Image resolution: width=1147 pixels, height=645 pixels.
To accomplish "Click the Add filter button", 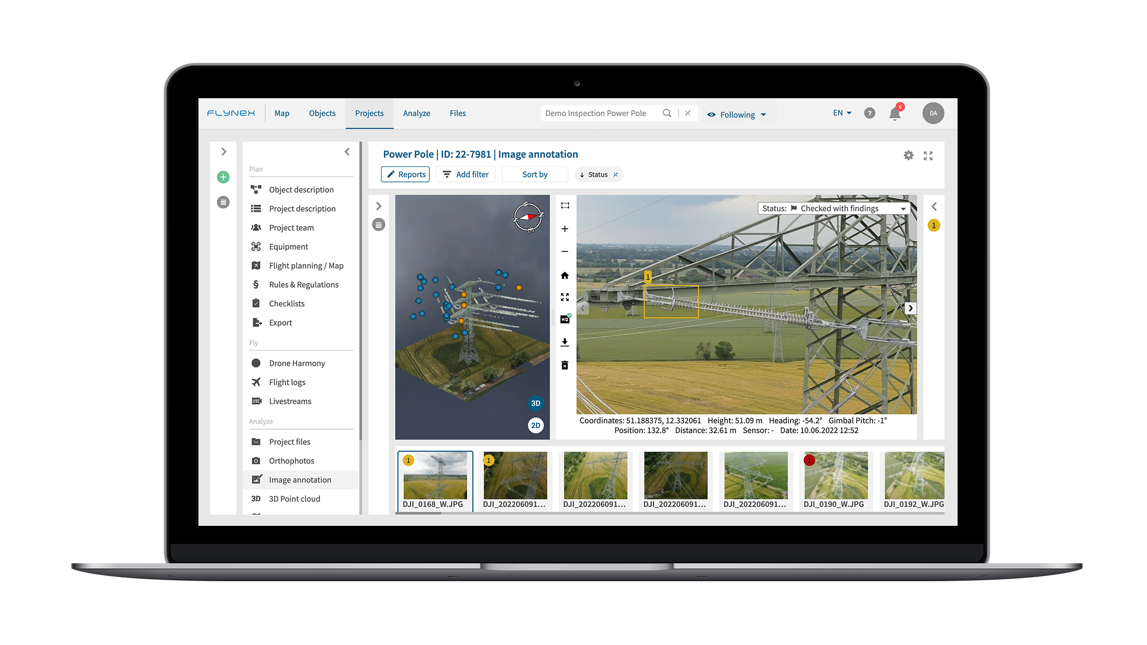I will 466,175.
